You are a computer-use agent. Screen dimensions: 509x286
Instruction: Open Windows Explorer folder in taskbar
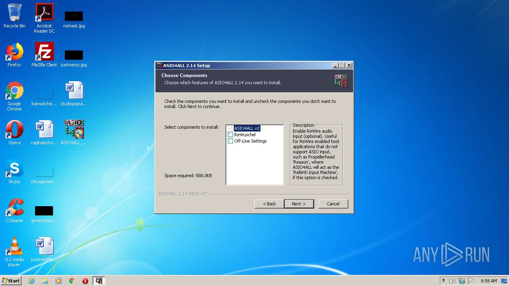pos(45,281)
